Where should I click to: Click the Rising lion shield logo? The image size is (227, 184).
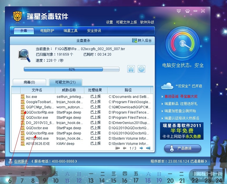click(17, 17)
